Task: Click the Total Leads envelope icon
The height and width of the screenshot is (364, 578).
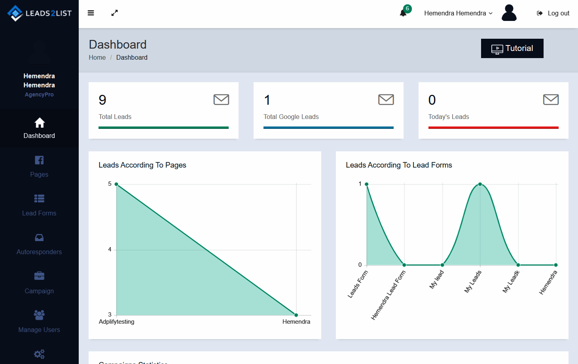Action: coord(221,100)
